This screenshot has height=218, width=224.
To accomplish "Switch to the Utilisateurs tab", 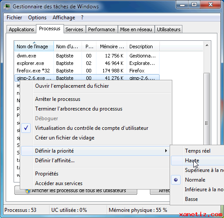I will tap(169, 29).
